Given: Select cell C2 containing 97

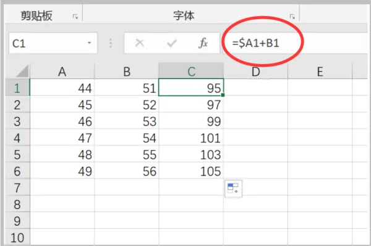Looking at the screenshot, I should [191, 104].
